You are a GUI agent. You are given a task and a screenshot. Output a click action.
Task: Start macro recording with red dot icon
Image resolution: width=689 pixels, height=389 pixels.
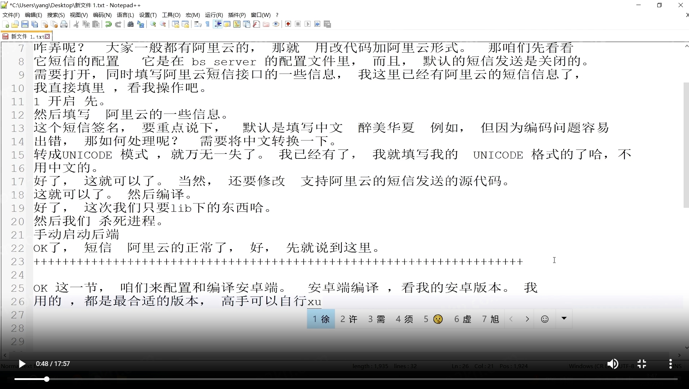click(288, 24)
